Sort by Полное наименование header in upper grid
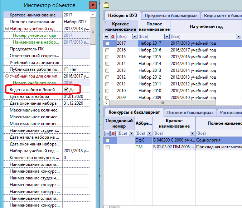Screen dimensions: 242x208 click(154, 26)
